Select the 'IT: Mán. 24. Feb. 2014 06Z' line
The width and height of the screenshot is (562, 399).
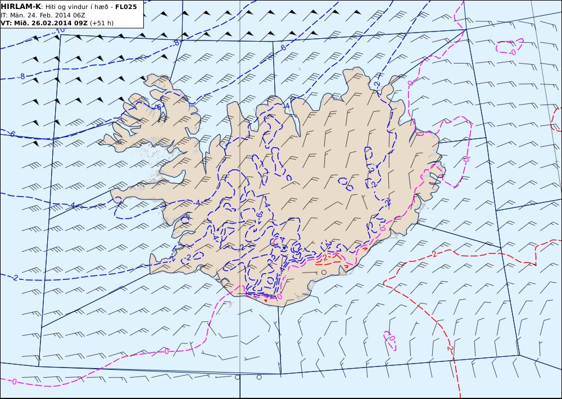tap(43, 15)
